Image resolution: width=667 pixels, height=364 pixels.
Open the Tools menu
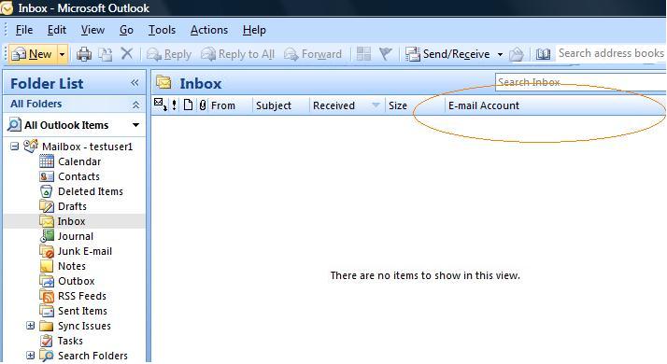click(162, 30)
